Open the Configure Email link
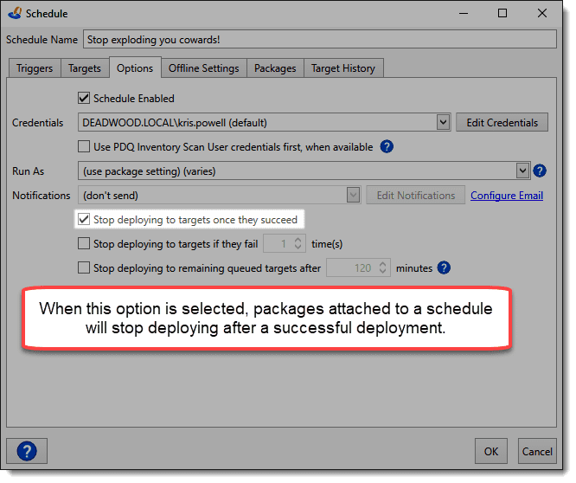Image resolution: width=576 pixels, height=483 pixels. (x=507, y=196)
